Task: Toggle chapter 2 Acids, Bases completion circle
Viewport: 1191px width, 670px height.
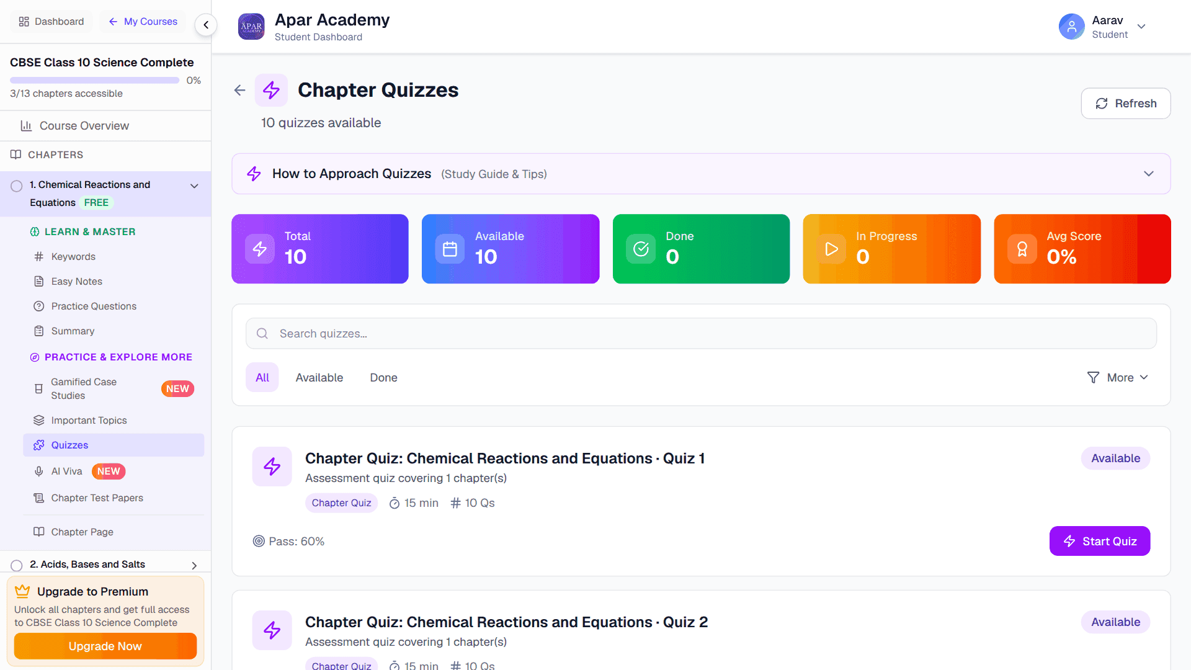Action: [x=17, y=565]
